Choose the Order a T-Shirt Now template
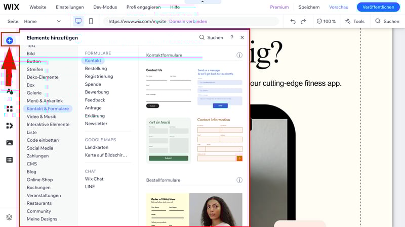The height and width of the screenshot is (227, 405). (194, 210)
